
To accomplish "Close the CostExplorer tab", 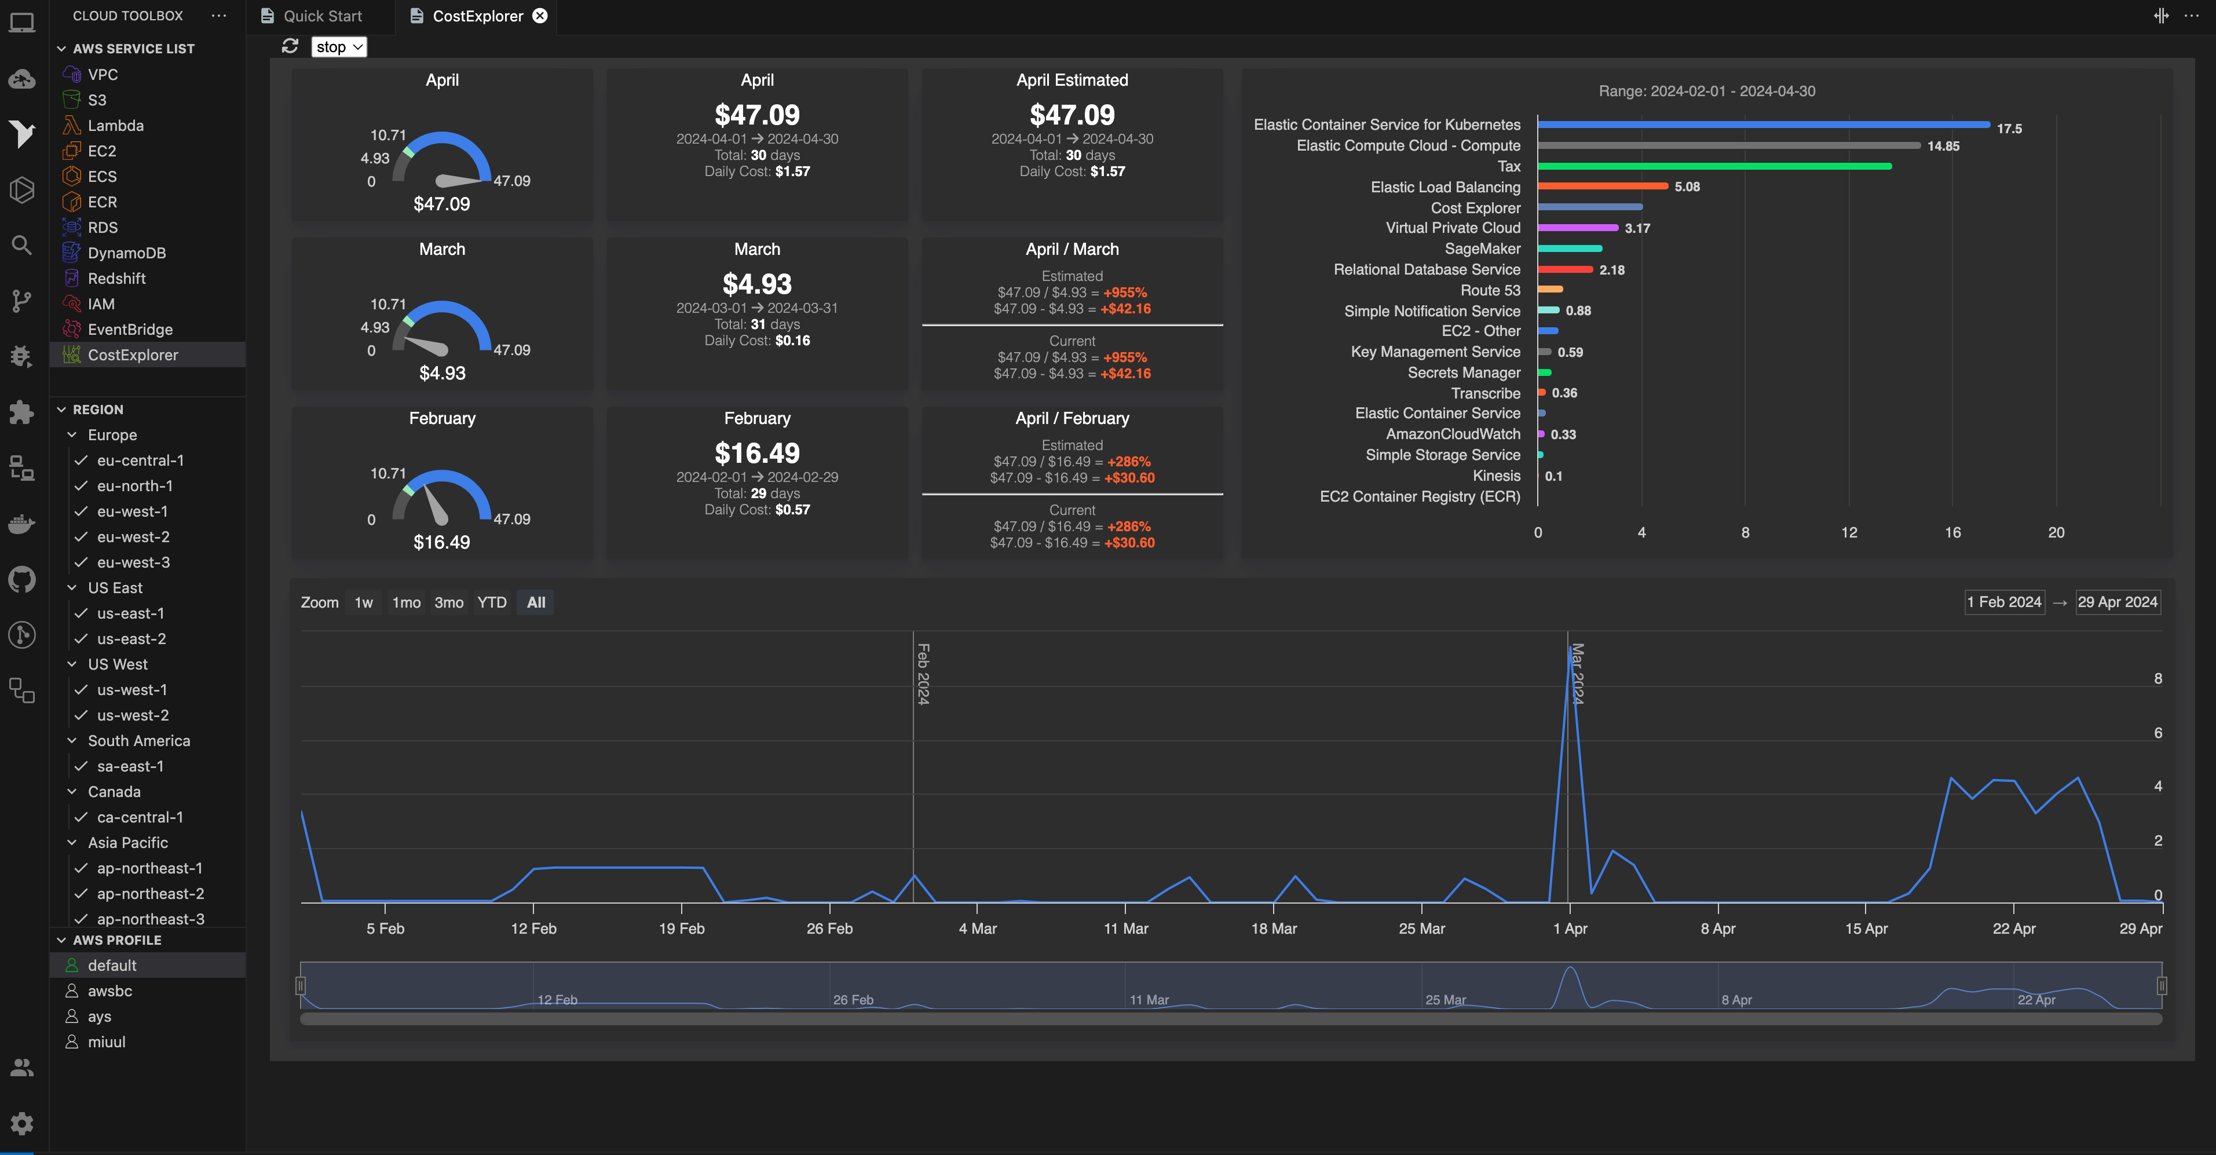I will click(x=539, y=16).
